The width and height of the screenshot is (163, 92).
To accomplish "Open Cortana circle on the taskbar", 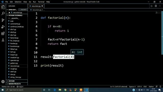I will click(x=44, y=90).
